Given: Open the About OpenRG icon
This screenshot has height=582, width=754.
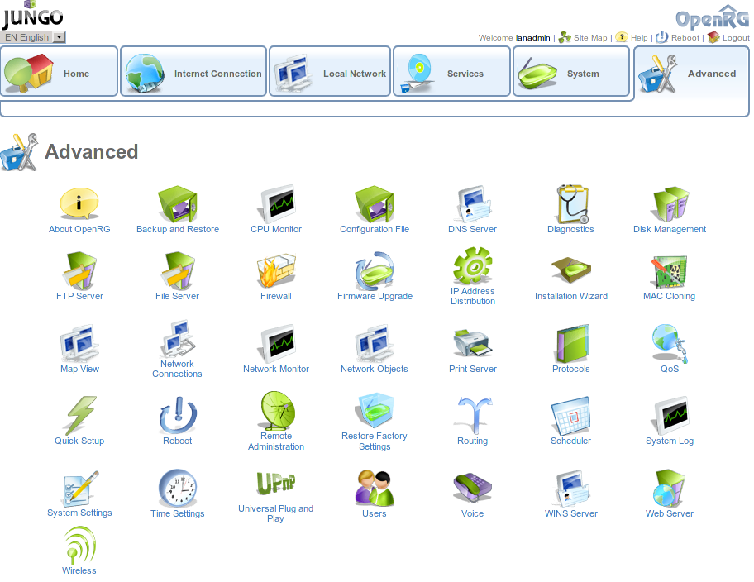Looking at the screenshot, I should pos(79,203).
